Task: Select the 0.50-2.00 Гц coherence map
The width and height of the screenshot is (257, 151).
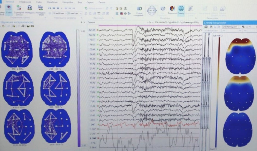Action: point(17,49)
